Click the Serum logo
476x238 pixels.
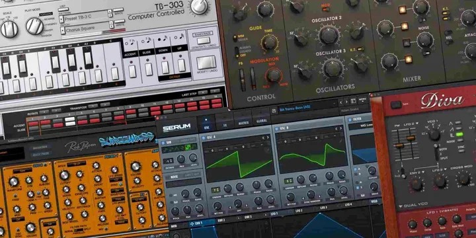(177, 128)
